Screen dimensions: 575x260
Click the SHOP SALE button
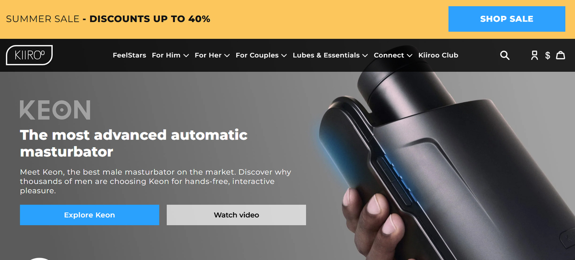pos(507,19)
